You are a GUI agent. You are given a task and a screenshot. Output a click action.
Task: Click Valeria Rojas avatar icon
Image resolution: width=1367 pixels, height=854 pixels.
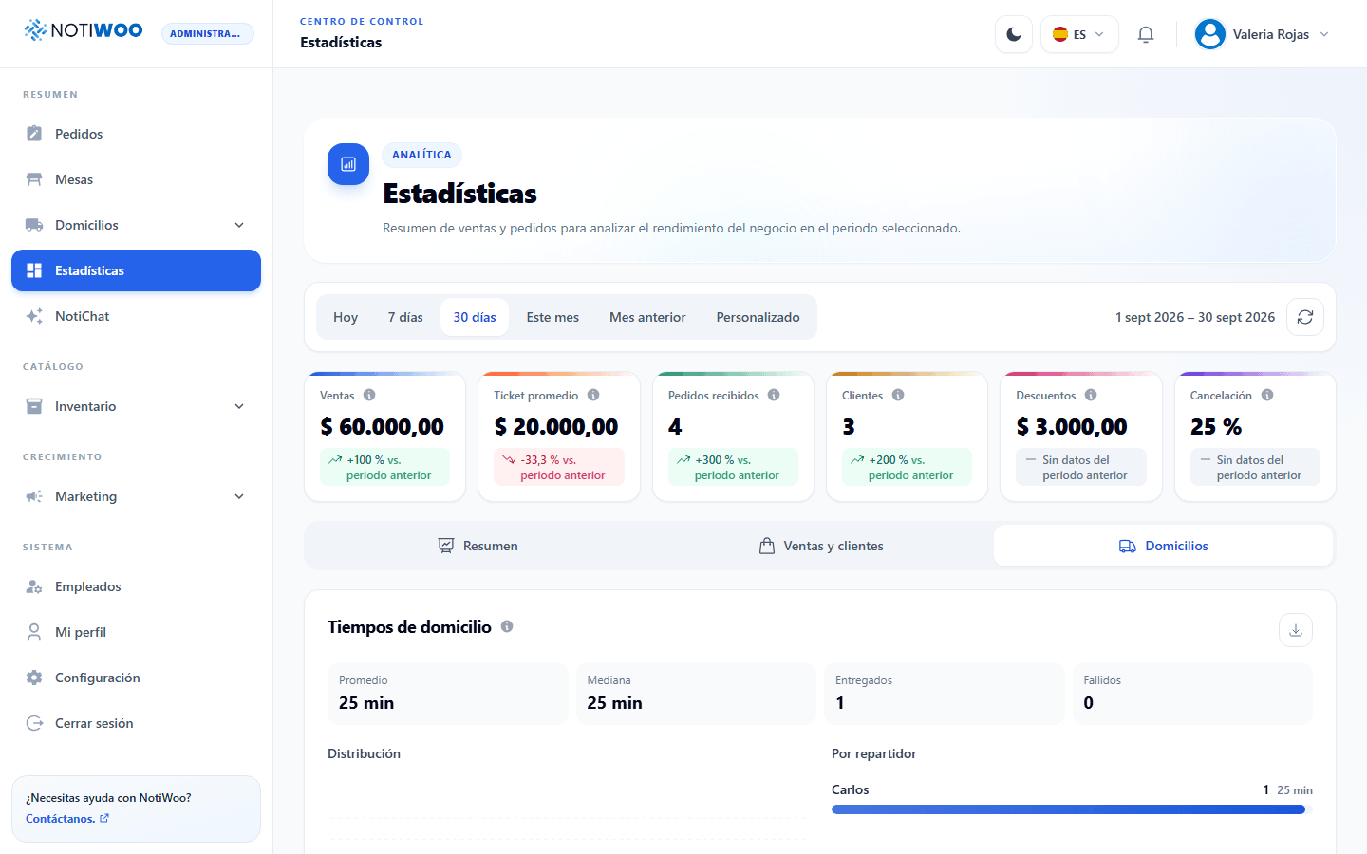[x=1210, y=34]
